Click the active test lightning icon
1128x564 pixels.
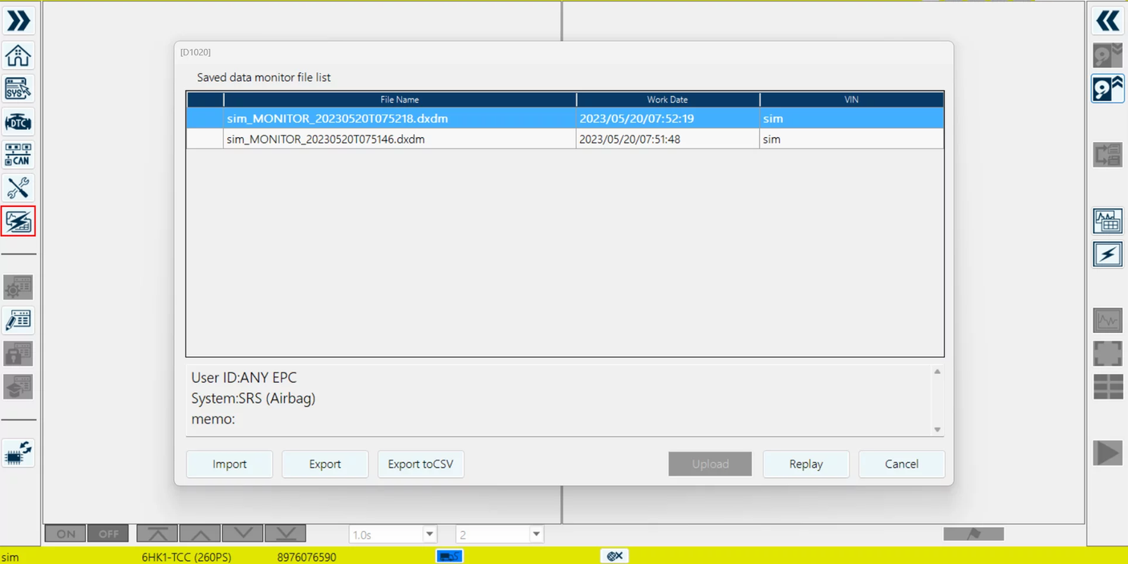click(1107, 254)
